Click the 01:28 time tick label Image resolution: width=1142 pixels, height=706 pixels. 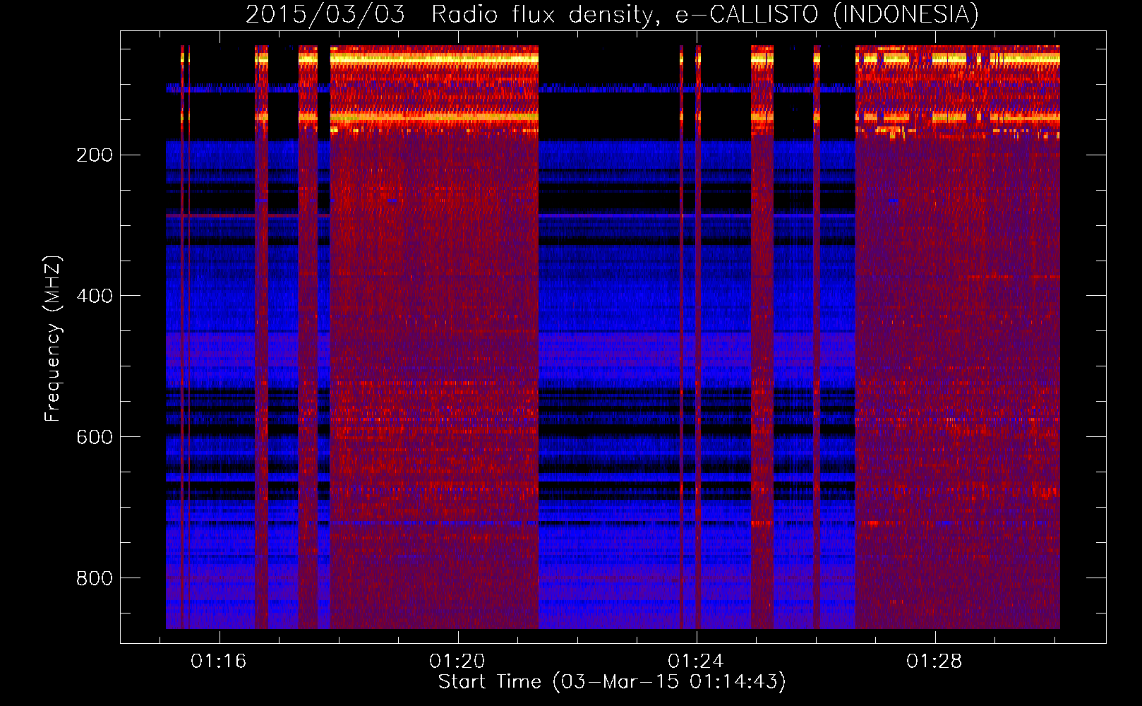tap(934, 662)
